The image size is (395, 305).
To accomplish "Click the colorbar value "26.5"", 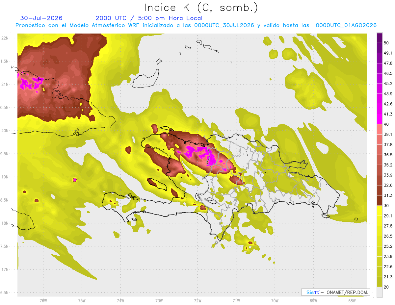I will click(388, 236).
